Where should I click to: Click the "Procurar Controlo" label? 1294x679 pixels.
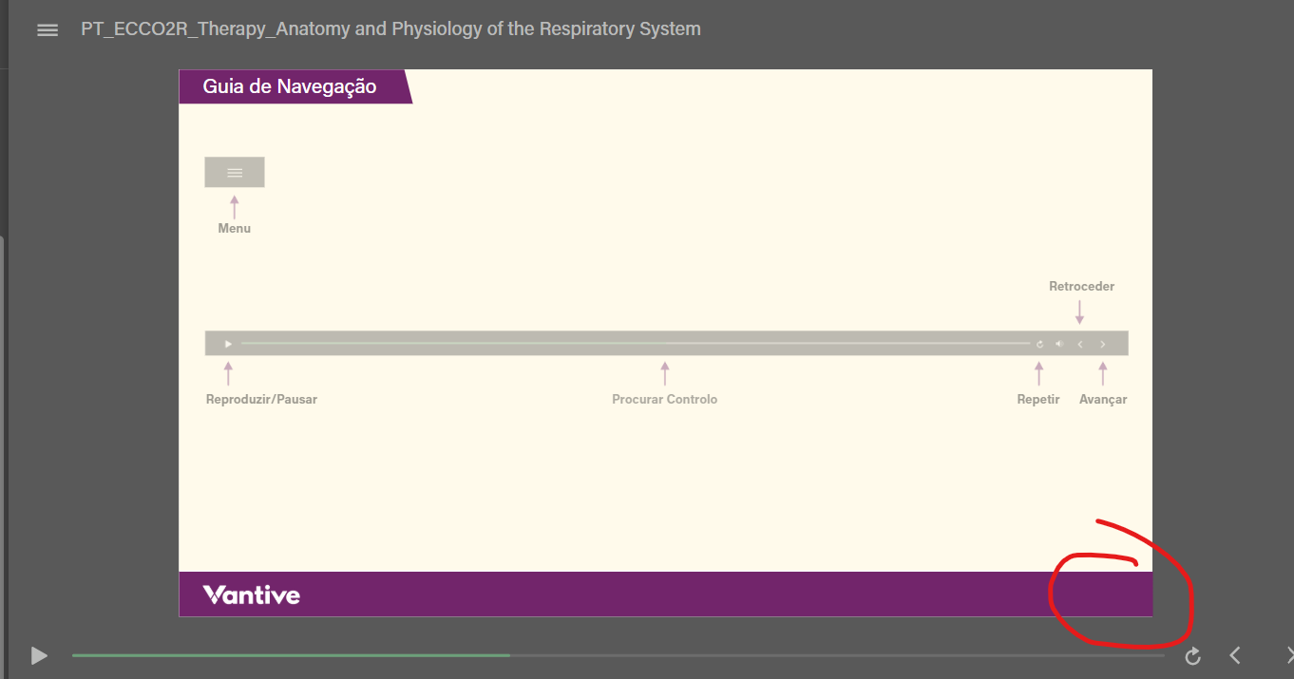pyautogui.click(x=665, y=400)
